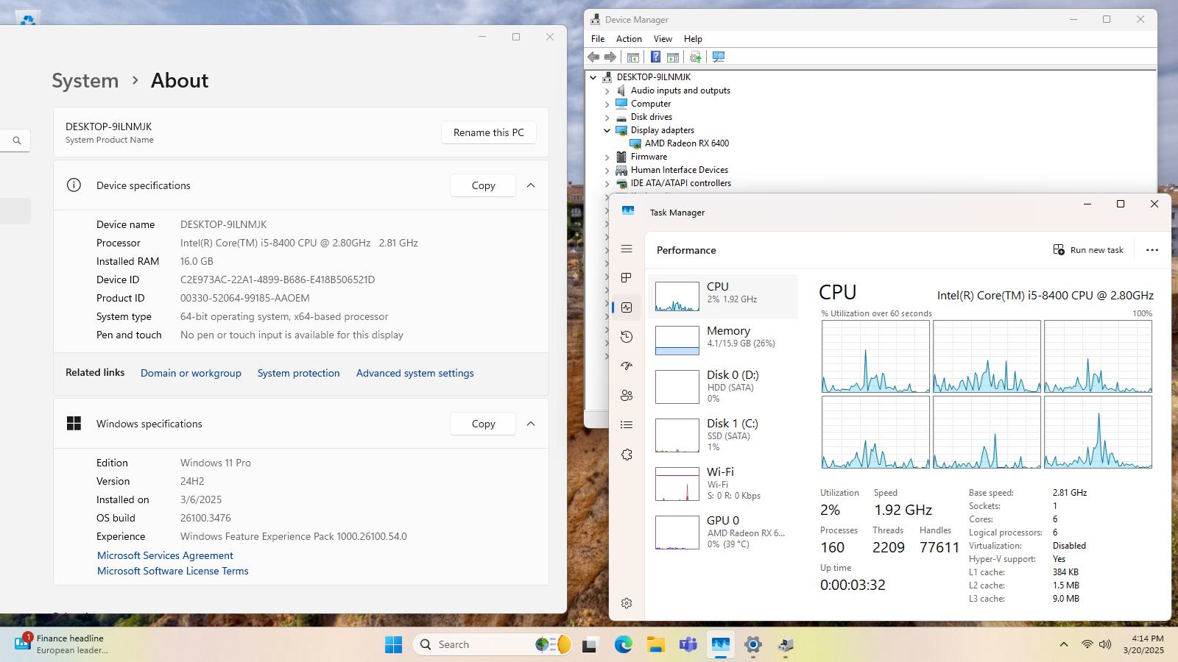
Task: Open Microsoft Teams from the taskbar
Action: point(688,644)
